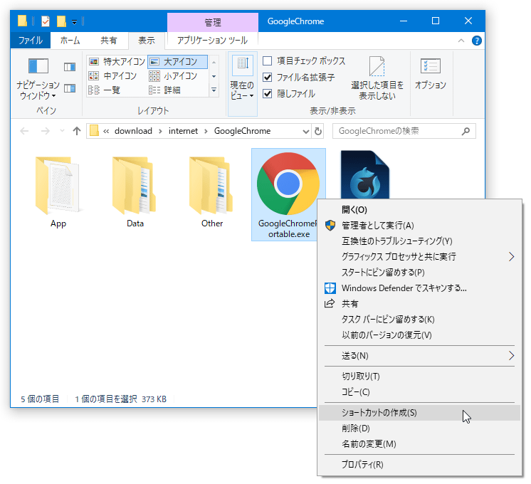Expand 送る(N) submenu
The height and width of the screenshot is (484, 531).
[511, 356]
